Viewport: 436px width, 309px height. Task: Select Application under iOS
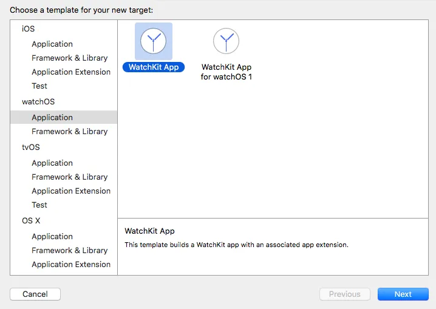52,44
